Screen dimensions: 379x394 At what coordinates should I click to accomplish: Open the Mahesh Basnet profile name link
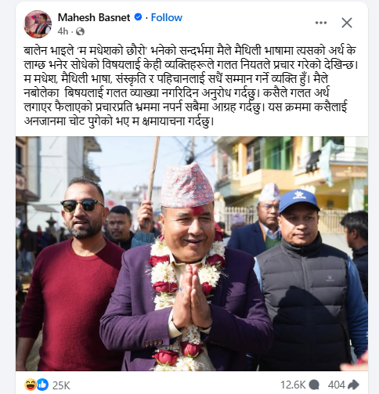[x=94, y=17]
